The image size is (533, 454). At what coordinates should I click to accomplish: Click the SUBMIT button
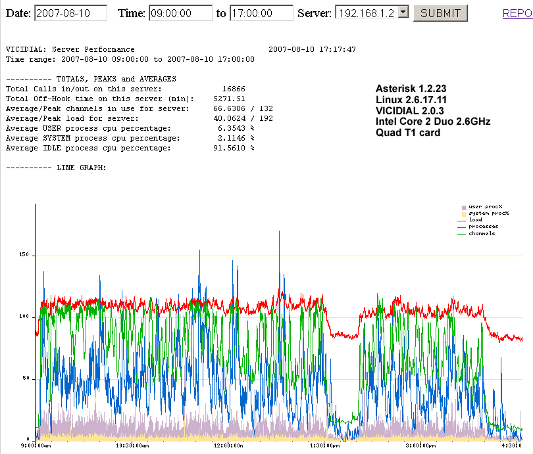point(440,13)
